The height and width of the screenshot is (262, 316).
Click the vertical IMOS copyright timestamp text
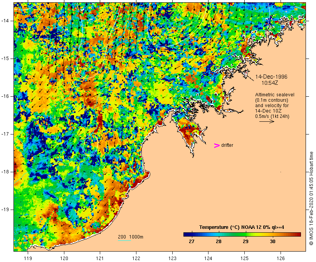coord(311,198)
